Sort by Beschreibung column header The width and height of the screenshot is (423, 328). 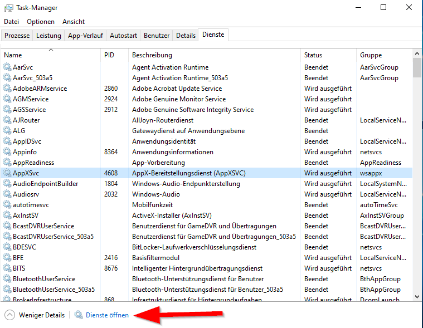click(x=215, y=55)
